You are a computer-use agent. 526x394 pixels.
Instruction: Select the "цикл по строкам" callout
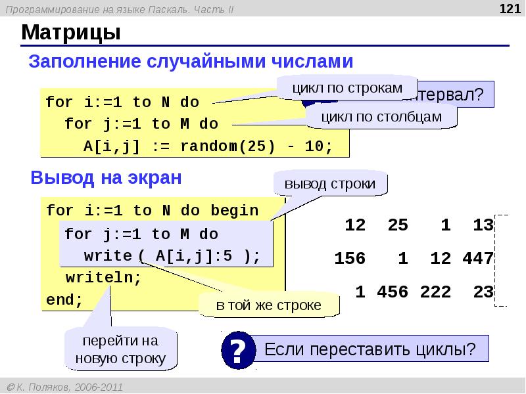pos(347,87)
